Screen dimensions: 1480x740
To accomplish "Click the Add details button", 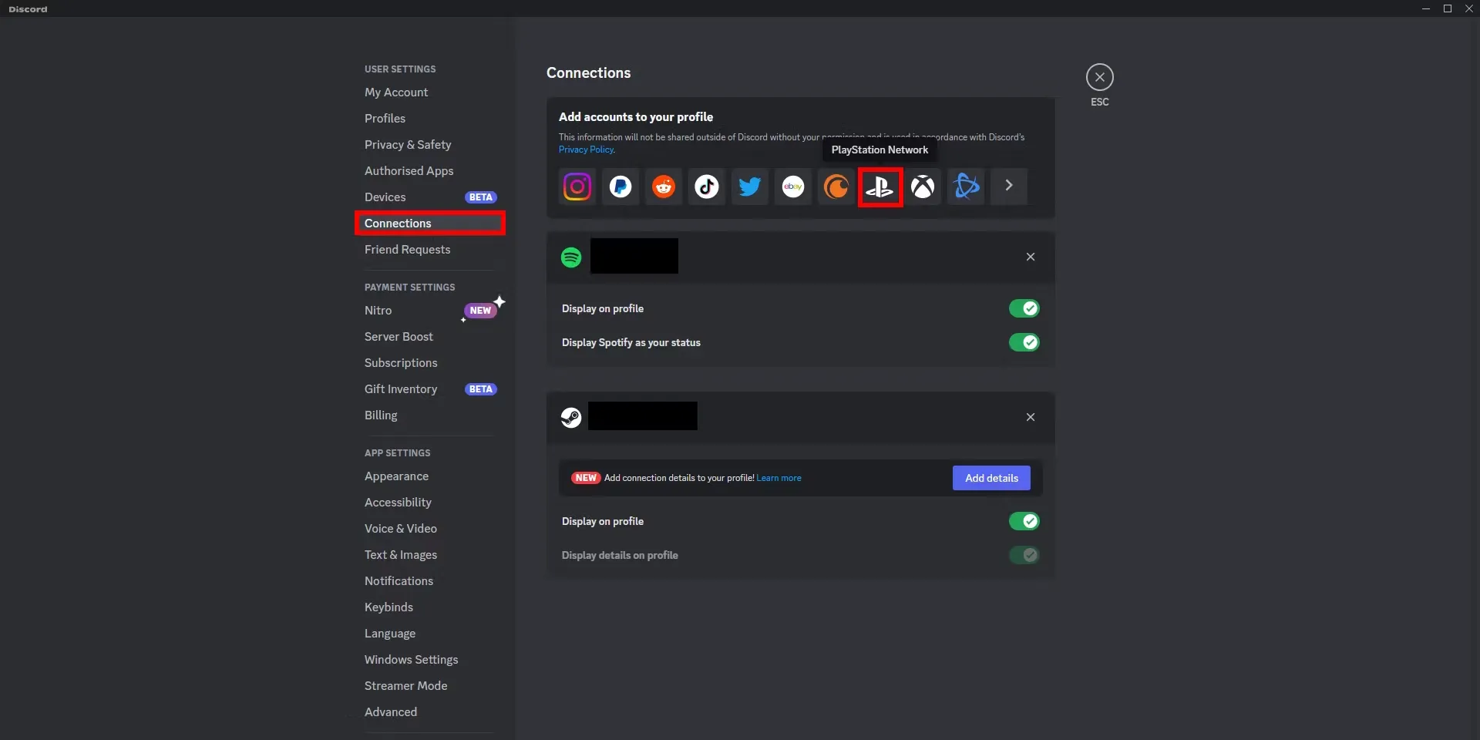I will [x=991, y=478].
